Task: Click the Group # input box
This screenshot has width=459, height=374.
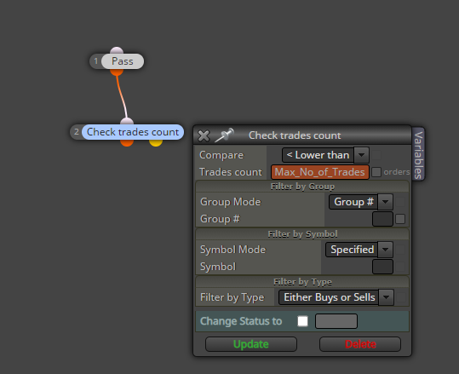Action: click(382, 219)
